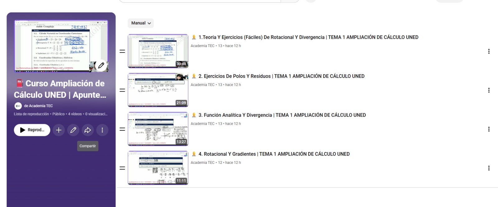The image size is (498, 207).
Task: Grab reorder handle for video 2 Polos Y Residuos
Action: (x=122, y=90)
